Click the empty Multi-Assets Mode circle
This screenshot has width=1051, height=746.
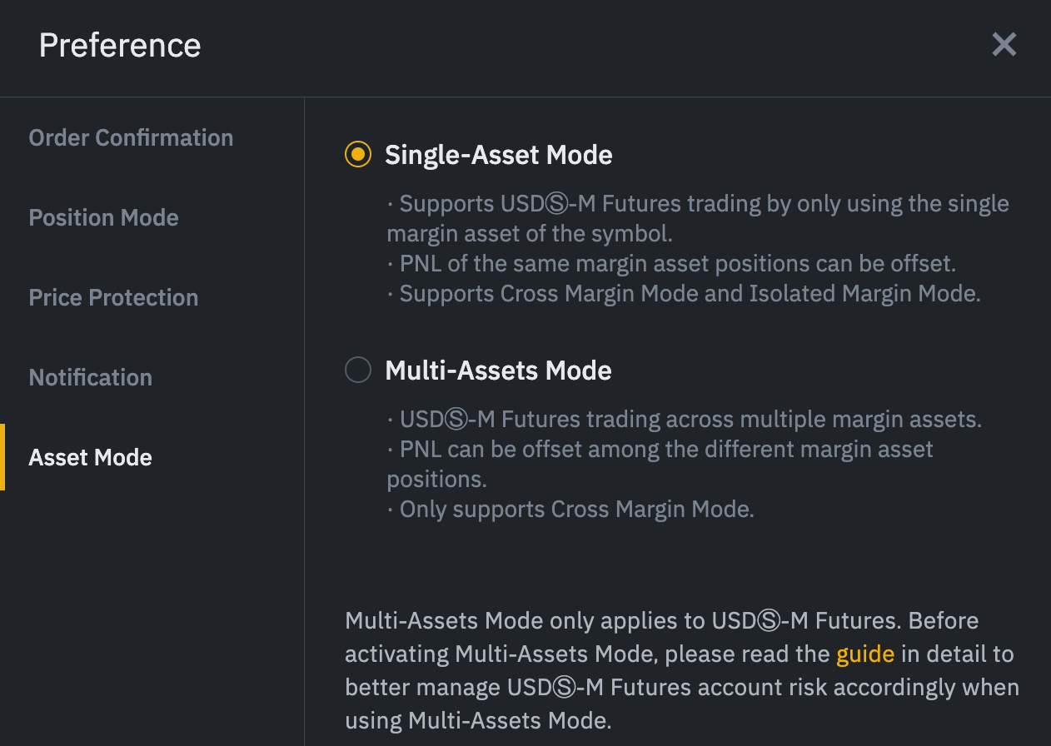point(357,370)
